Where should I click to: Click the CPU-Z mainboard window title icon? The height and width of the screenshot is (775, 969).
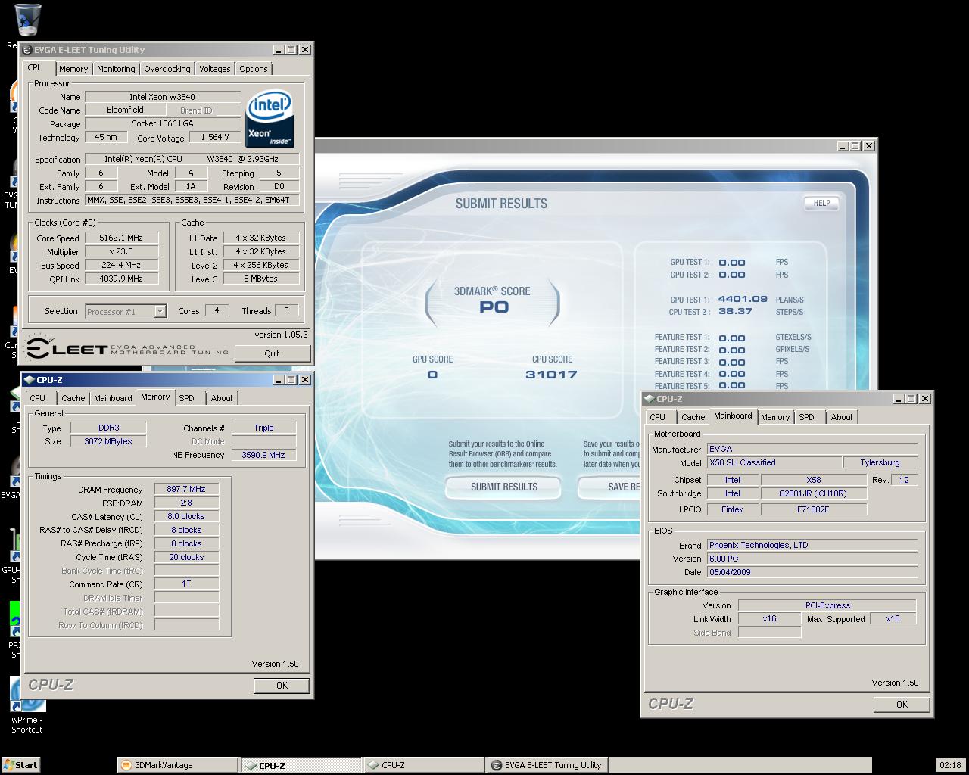click(650, 399)
